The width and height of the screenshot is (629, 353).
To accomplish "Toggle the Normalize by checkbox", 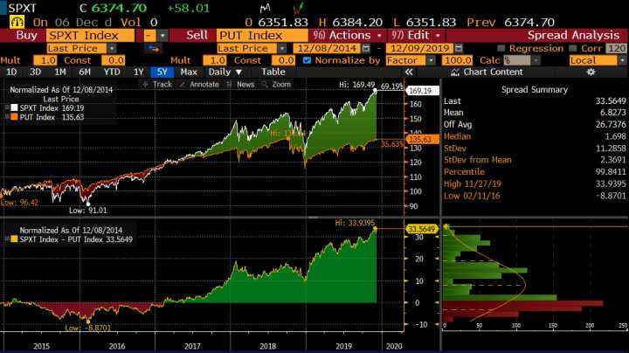I will tap(307, 61).
